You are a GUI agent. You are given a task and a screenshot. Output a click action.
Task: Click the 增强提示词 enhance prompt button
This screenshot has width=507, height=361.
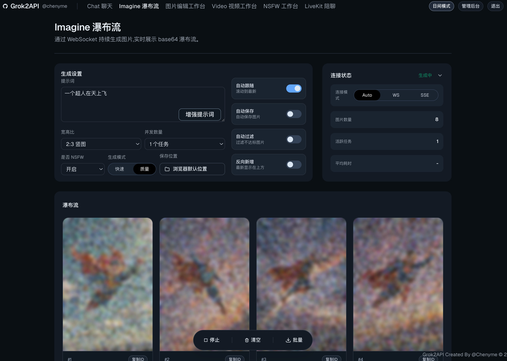tap(200, 115)
